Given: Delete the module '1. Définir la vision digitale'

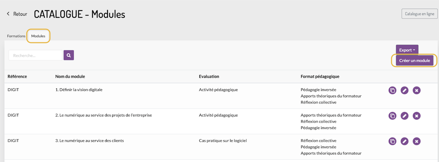Looking at the screenshot, I should pos(417,90).
